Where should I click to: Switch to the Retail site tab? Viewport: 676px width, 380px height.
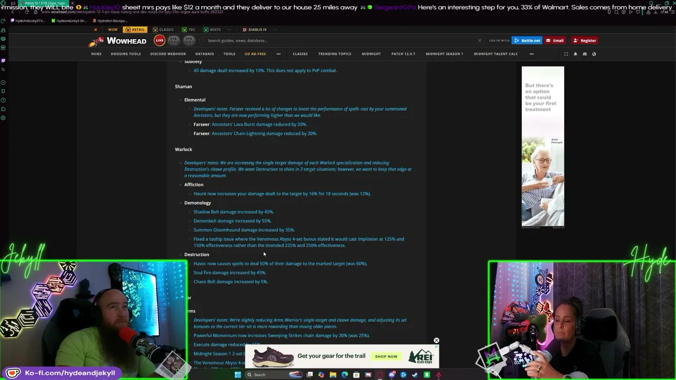[135, 30]
